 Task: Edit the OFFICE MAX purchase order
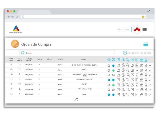[132, 80]
